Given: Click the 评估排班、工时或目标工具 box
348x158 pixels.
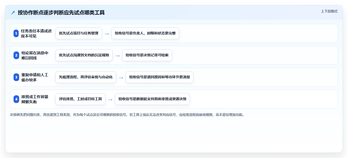Looking at the screenshot, I should click(x=80, y=99).
